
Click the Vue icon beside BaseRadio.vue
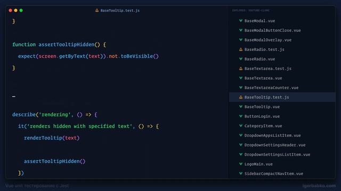pyautogui.click(x=241, y=59)
